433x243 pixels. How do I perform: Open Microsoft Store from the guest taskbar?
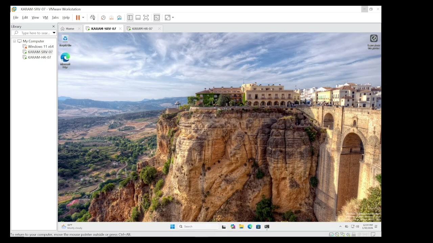[258, 226]
